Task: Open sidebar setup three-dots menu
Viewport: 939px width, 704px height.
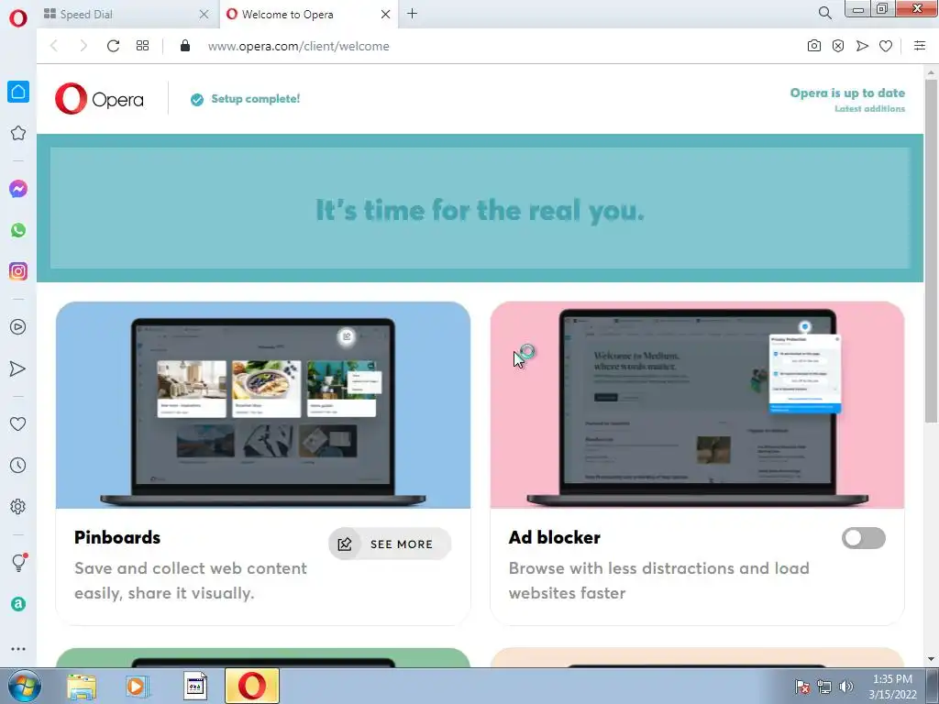Action: pyautogui.click(x=18, y=649)
